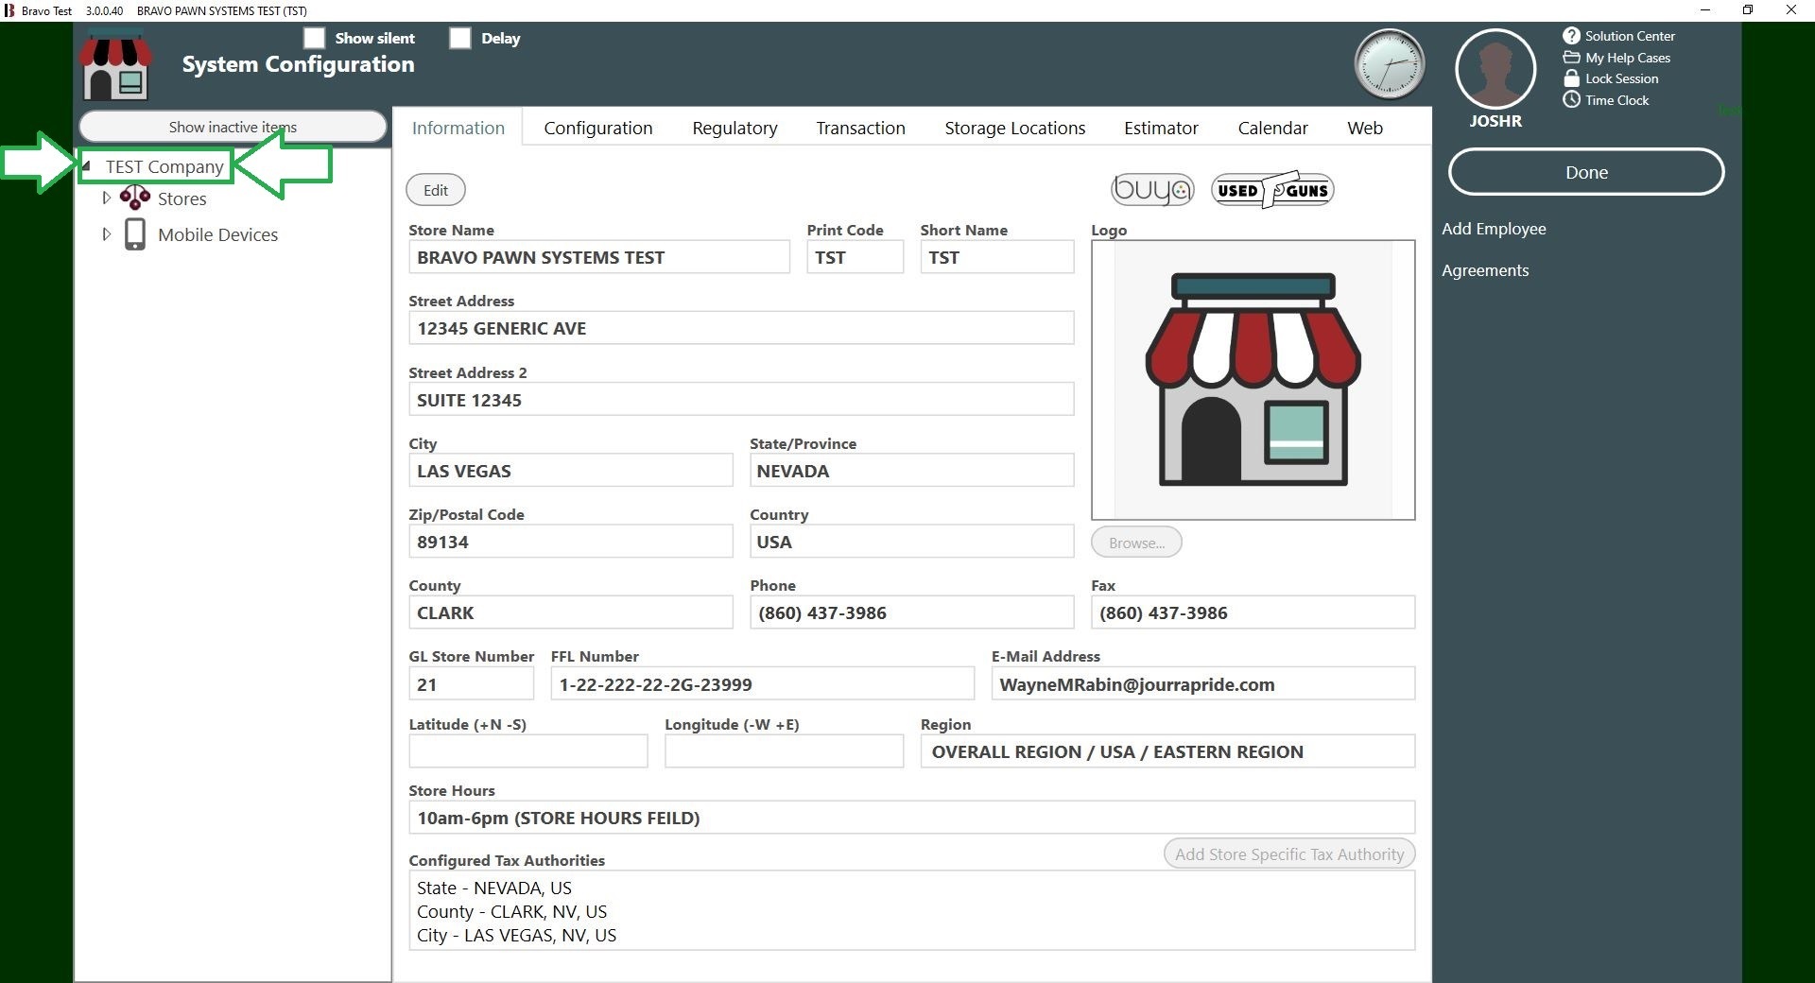Click the Street Address field
The width and height of the screenshot is (1815, 983).
pyautogui.click(x=741, y=328)
